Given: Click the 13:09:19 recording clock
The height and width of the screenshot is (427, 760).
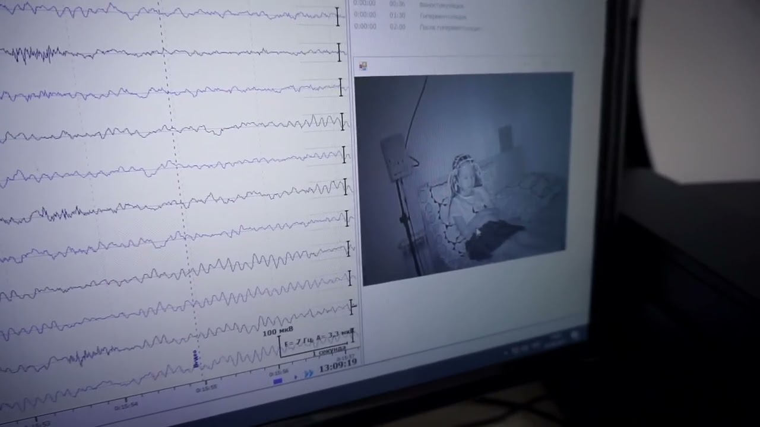Looking at the screenshot, I should [x=338, y=366].
